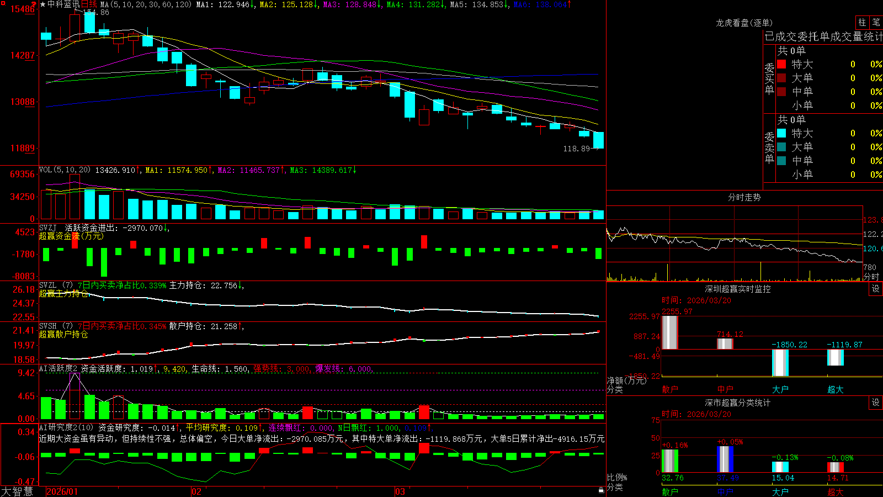
Task: Click the MA1: 122.946 value
Action: (225, 4)
